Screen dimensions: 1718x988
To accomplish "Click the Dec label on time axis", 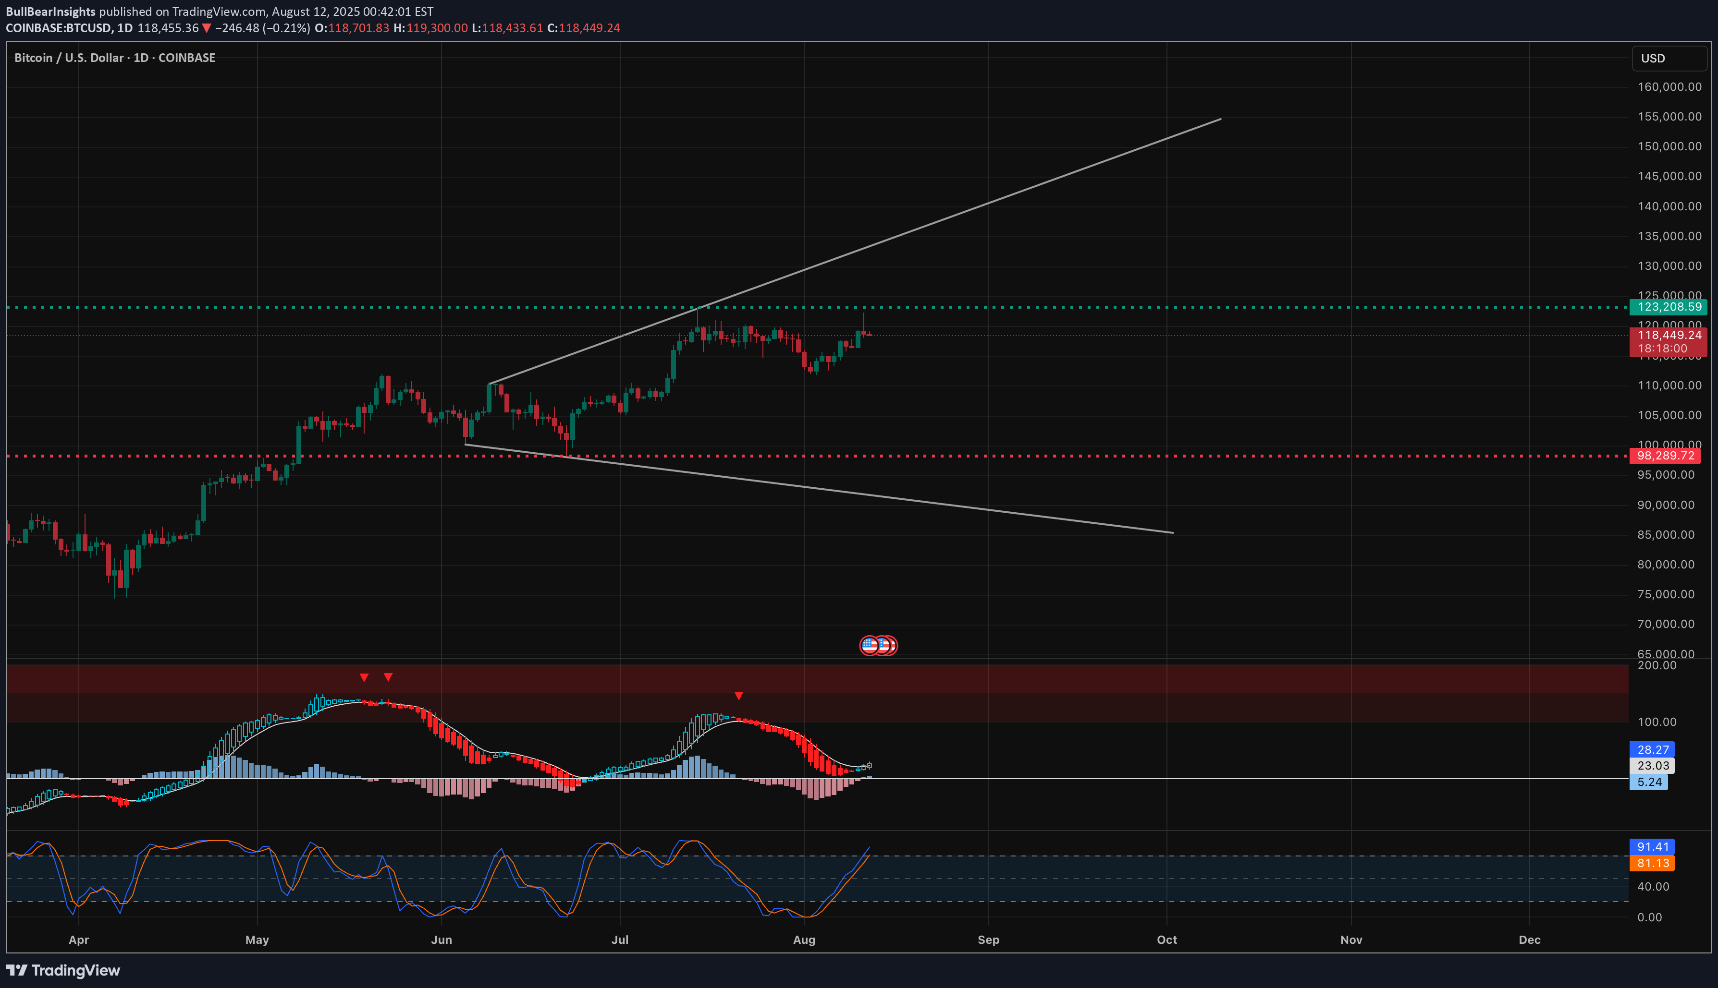I will tap(1529, 940).
